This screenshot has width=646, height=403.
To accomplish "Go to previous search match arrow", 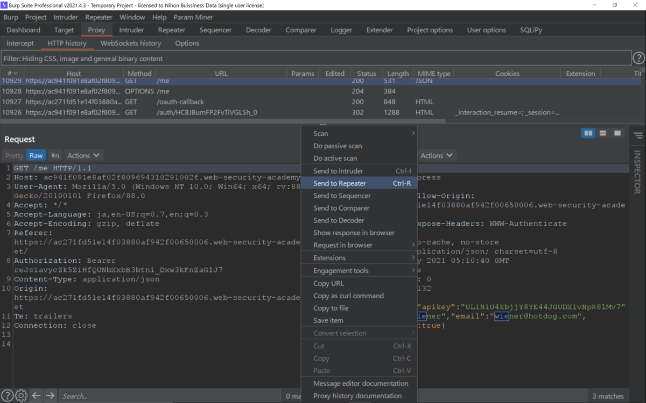I will 36,396.
